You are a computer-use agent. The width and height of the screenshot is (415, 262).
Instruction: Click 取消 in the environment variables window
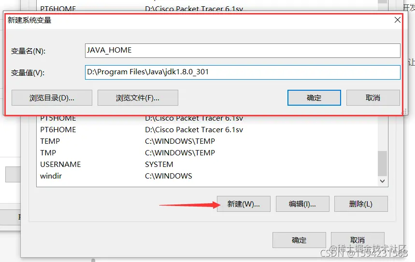[358, 240]
